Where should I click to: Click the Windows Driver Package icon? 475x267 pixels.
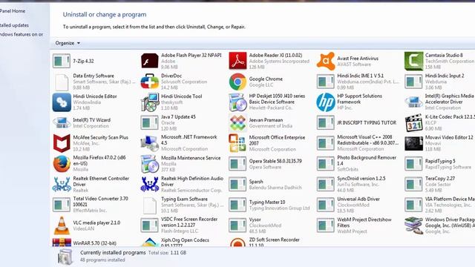tap(413, 225)
